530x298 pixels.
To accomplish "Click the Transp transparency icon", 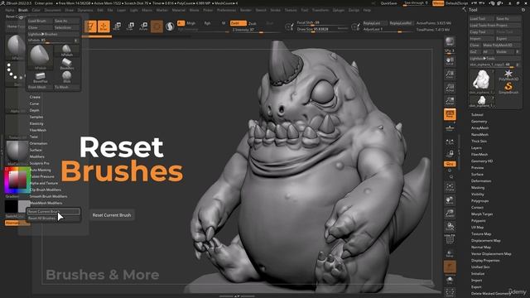I will [450, 253].
